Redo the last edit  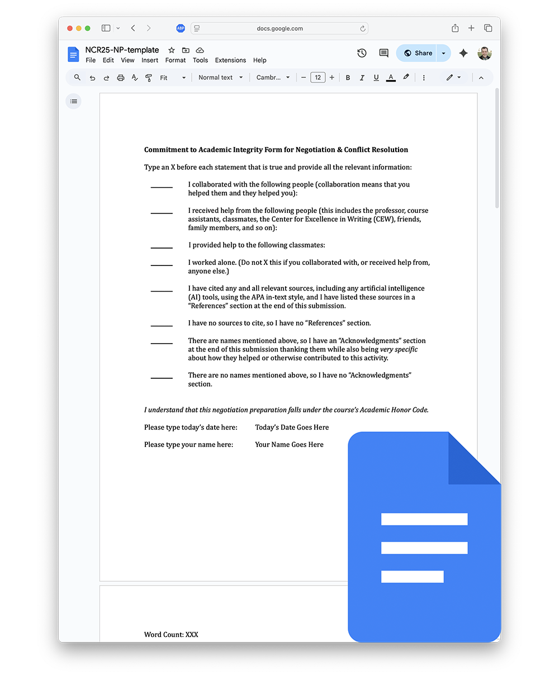[106, 78]
